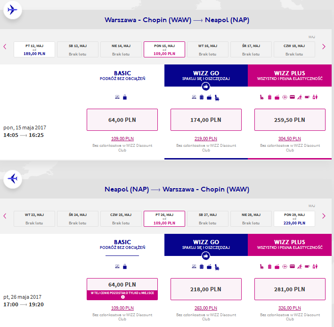Choose the return WIZZ GO 218,00 PLN fare
Image resolution: width=334 pixels, height=327 pixels.
(x=206, y=289)
